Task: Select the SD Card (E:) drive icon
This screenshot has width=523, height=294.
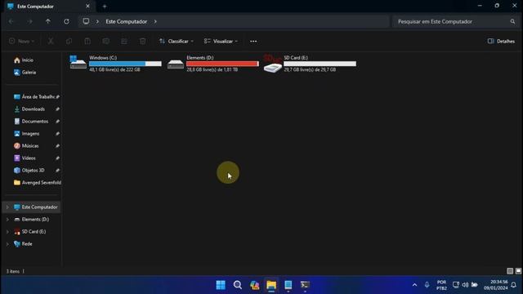Action: [x=272, y=64]
